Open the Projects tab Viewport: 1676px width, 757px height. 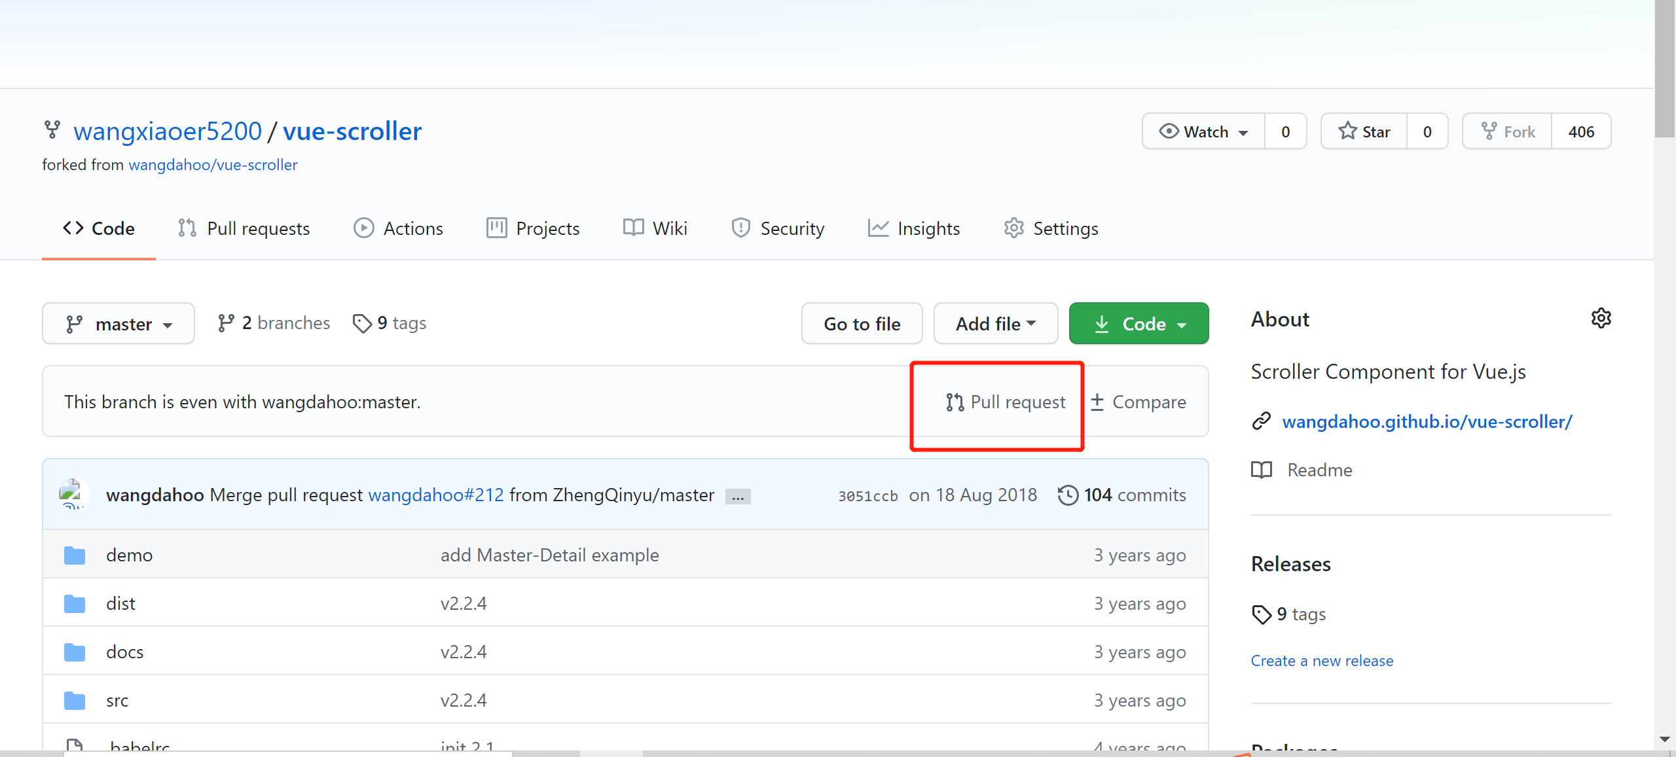click(x=533, y=228)
